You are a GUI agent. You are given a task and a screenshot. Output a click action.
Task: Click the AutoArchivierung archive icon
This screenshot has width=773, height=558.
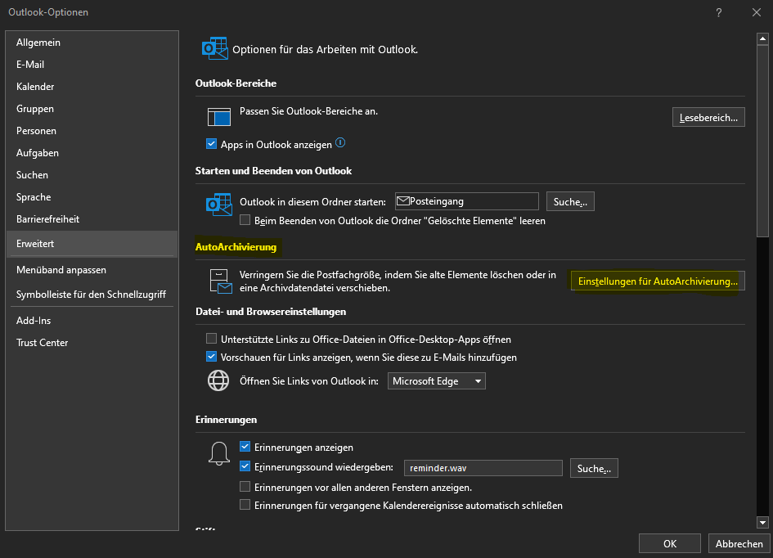220,281
